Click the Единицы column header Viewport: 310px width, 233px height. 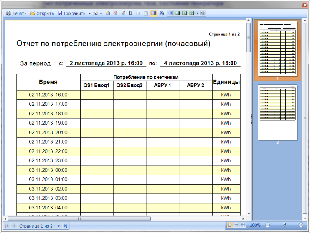(x=226, y=82)
